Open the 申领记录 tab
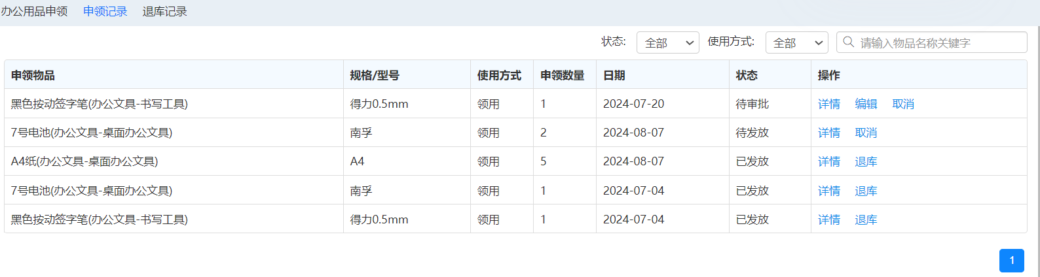The image size is (1040, 277). (x=105, y=12)
